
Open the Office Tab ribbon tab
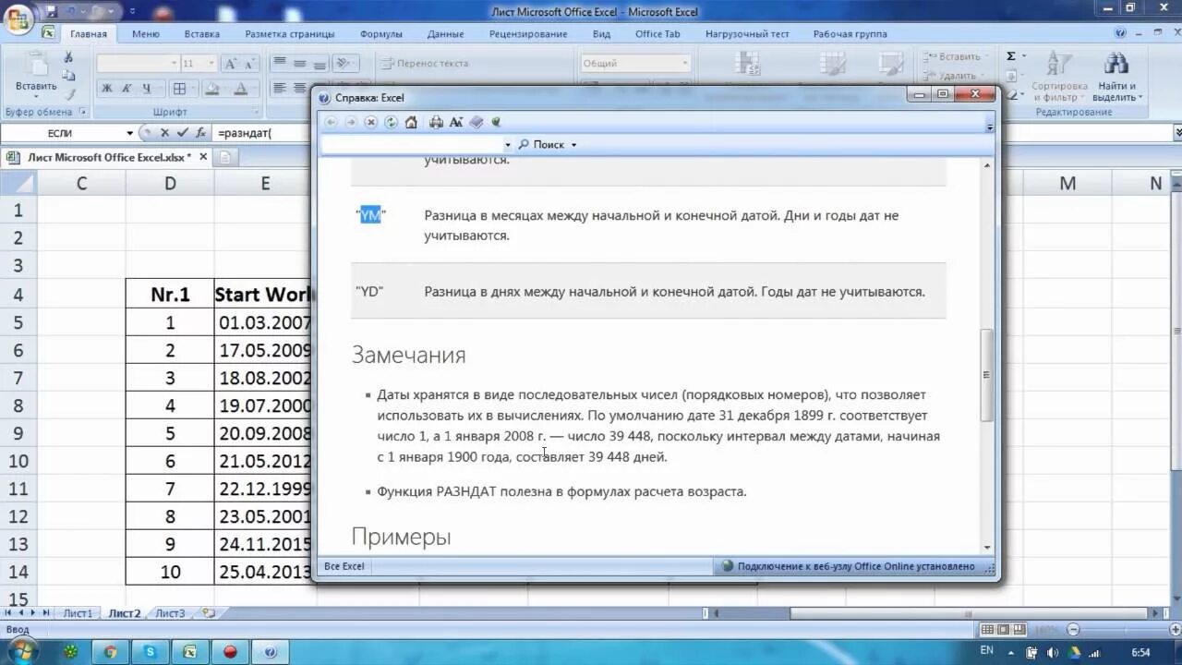657,34
